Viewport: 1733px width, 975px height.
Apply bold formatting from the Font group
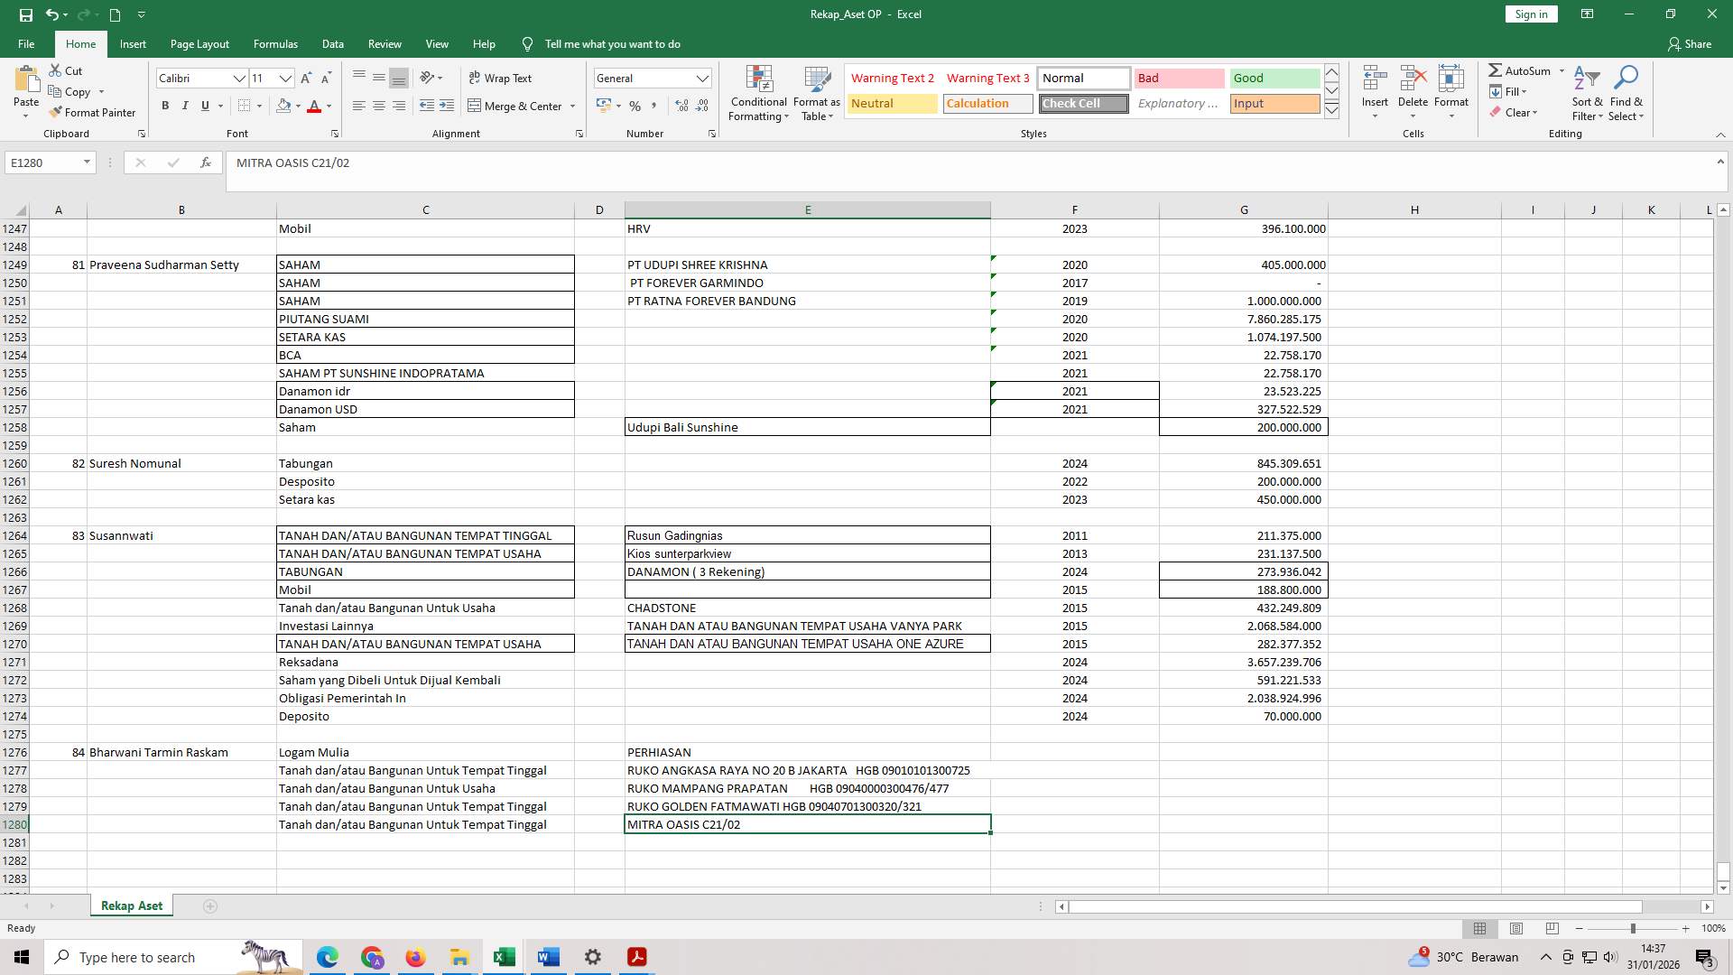165,106
